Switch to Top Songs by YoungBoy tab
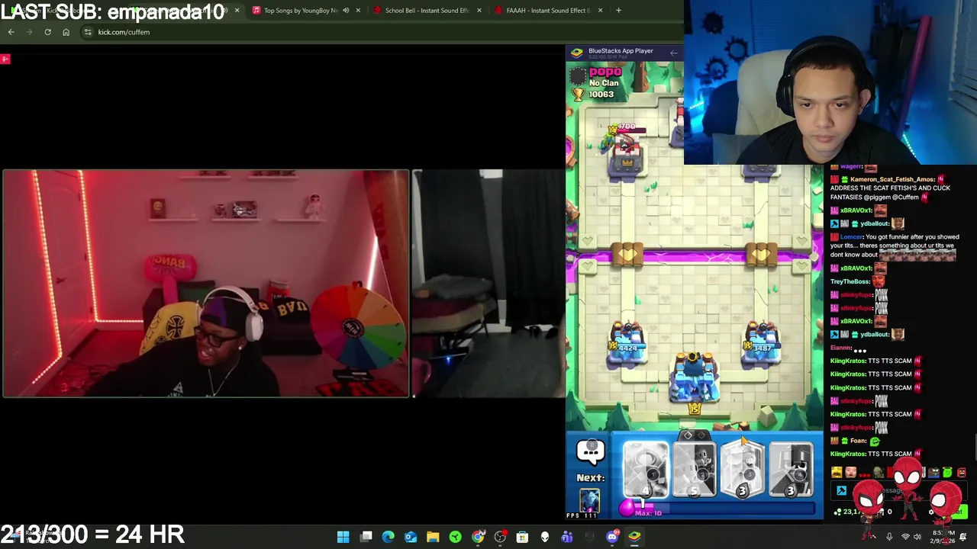 point(300,11)
